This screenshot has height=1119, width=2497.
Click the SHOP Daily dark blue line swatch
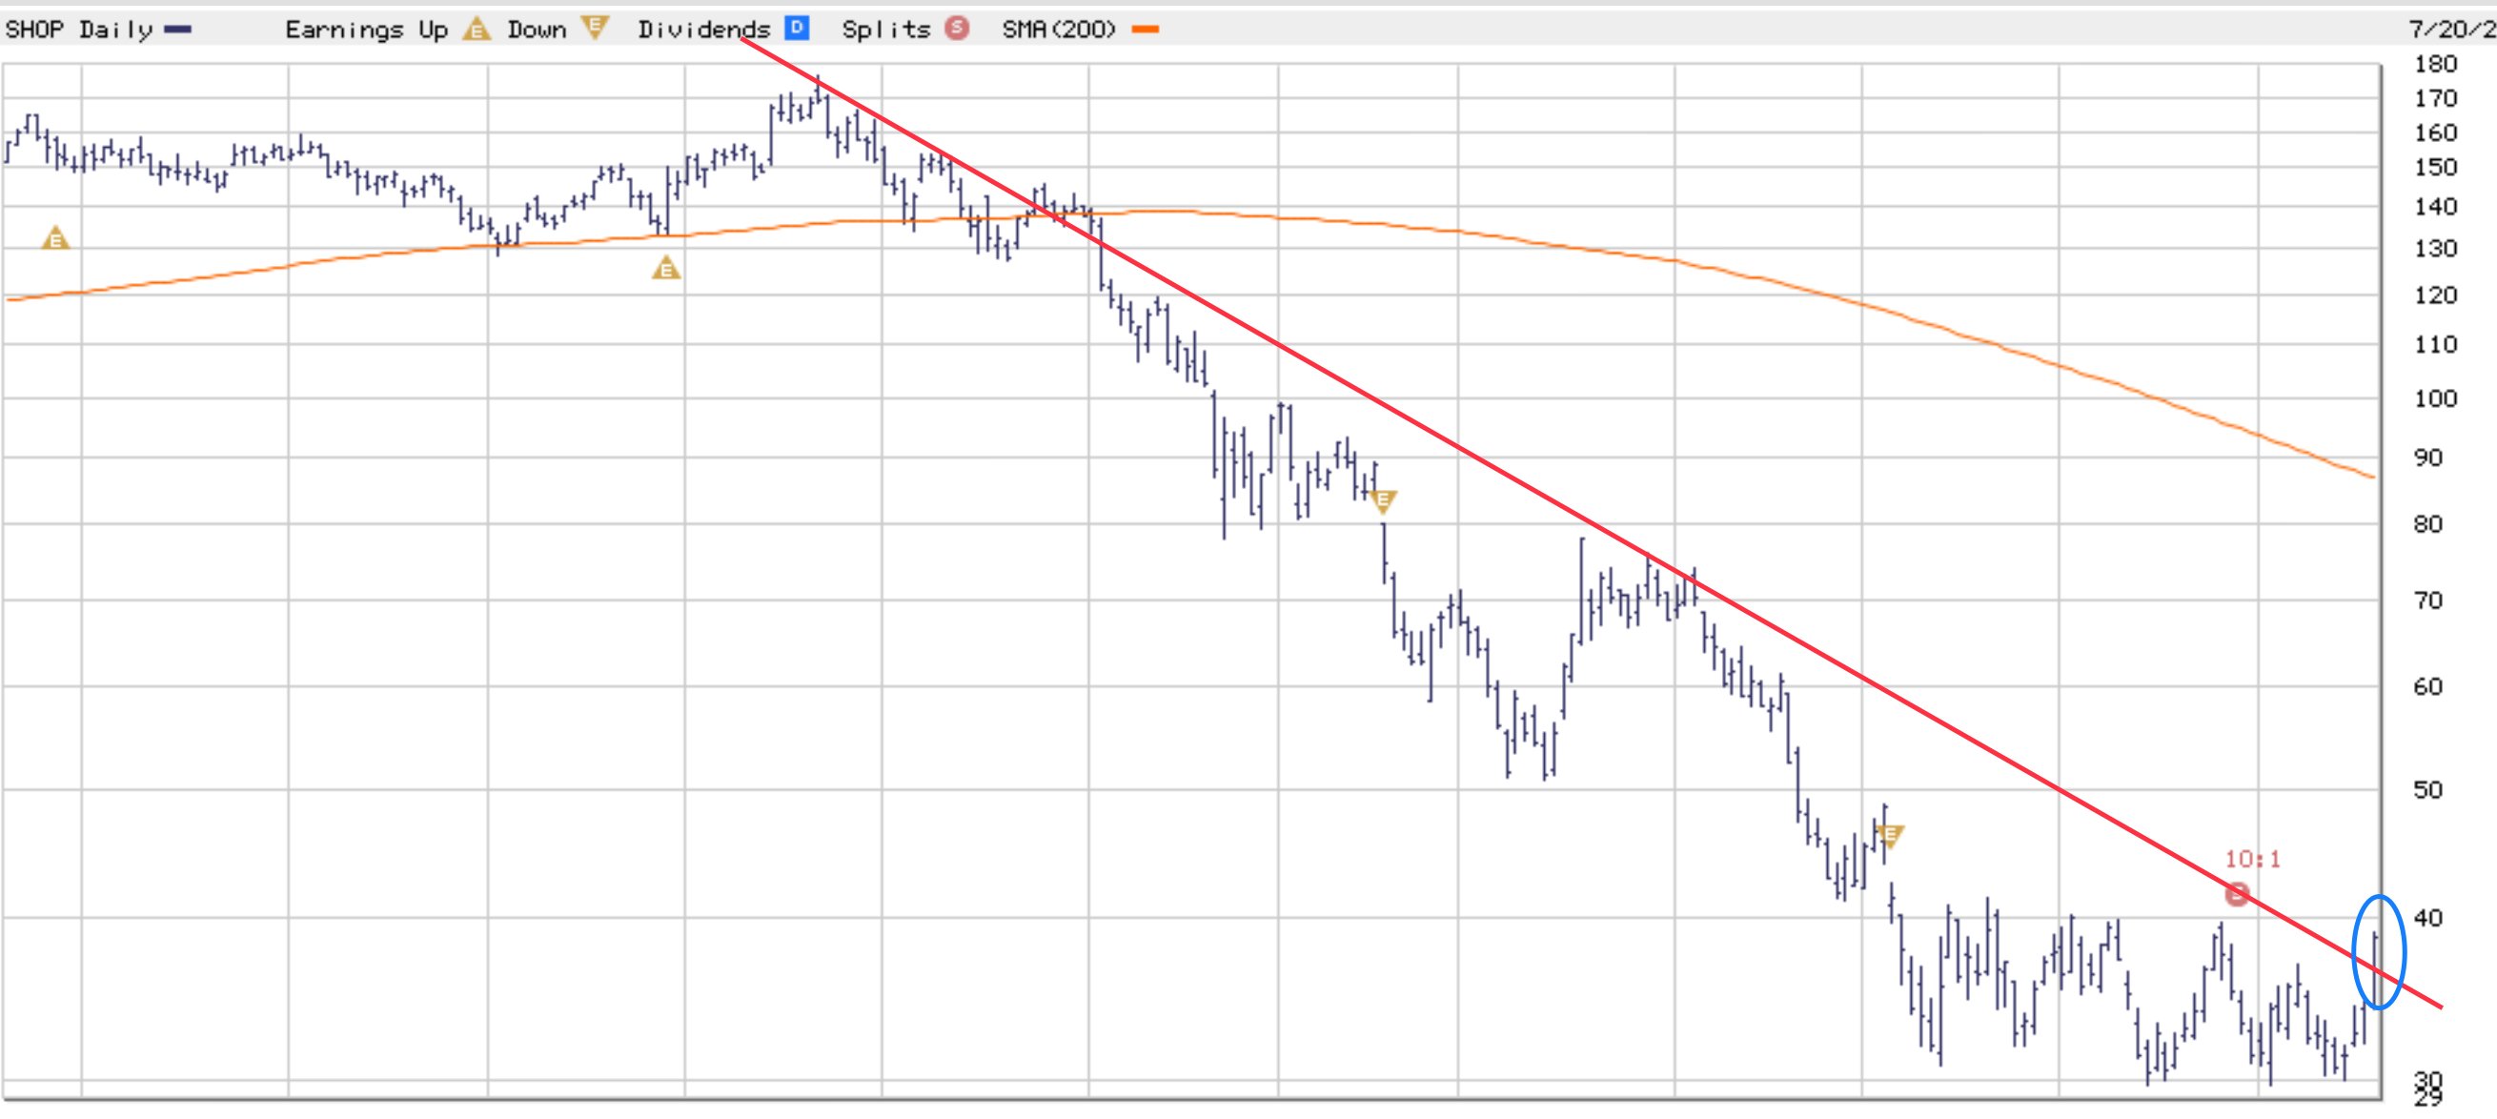point(177,30)
